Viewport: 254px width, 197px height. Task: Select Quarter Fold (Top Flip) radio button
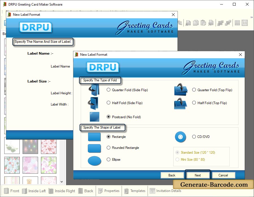click(x=194, y=90)
